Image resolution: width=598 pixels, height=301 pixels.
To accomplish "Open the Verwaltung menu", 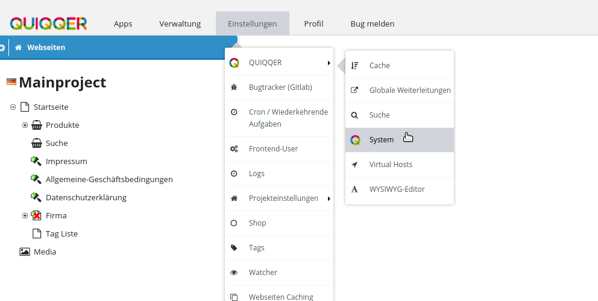I will 180,24.
